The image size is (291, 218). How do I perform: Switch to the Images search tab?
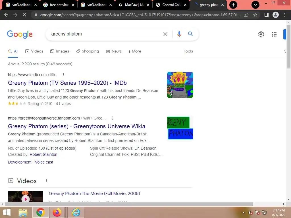[60, 51]
